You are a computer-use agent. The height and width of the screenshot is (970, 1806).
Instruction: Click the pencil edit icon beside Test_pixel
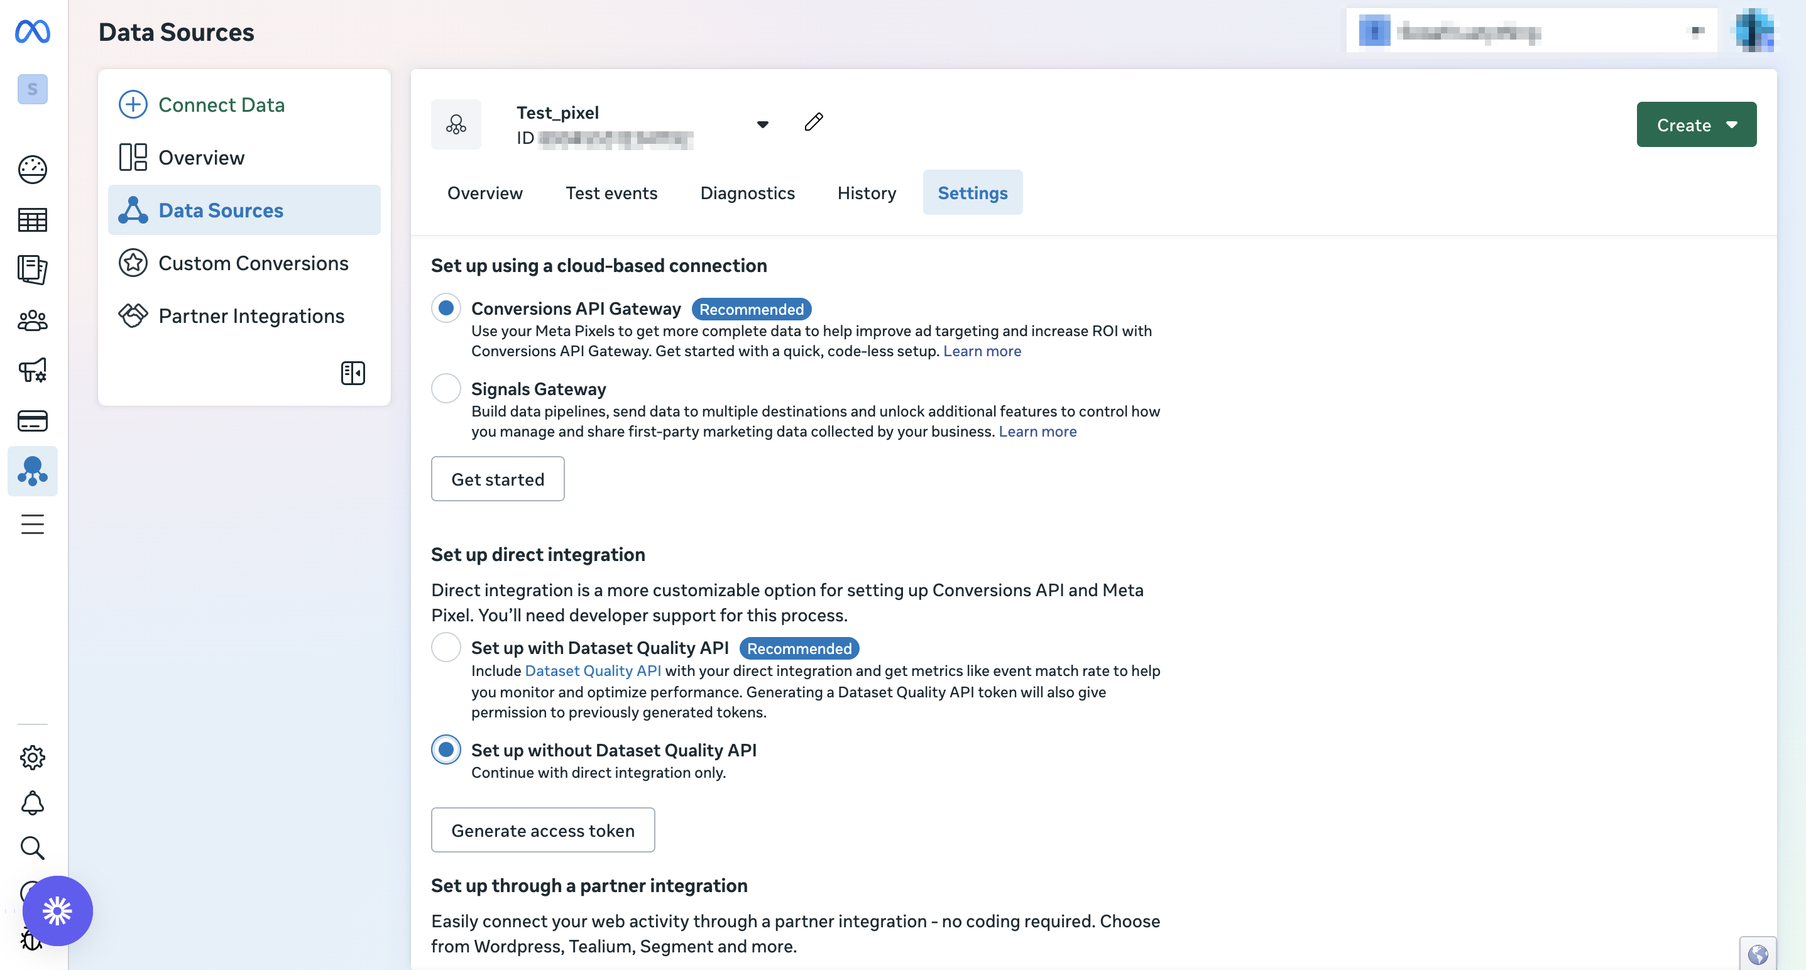[x=813, y=123]
